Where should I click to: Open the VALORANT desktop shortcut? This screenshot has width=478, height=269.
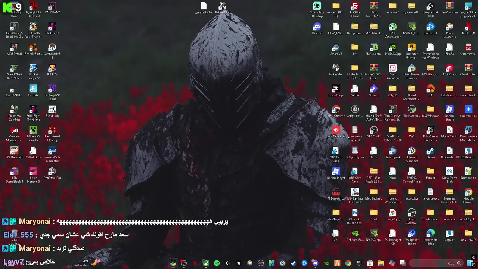click(52, 9)
